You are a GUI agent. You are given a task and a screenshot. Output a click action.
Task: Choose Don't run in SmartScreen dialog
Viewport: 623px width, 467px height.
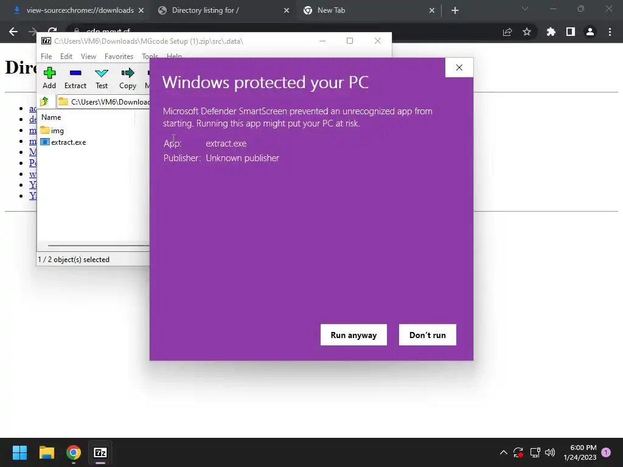428,335
